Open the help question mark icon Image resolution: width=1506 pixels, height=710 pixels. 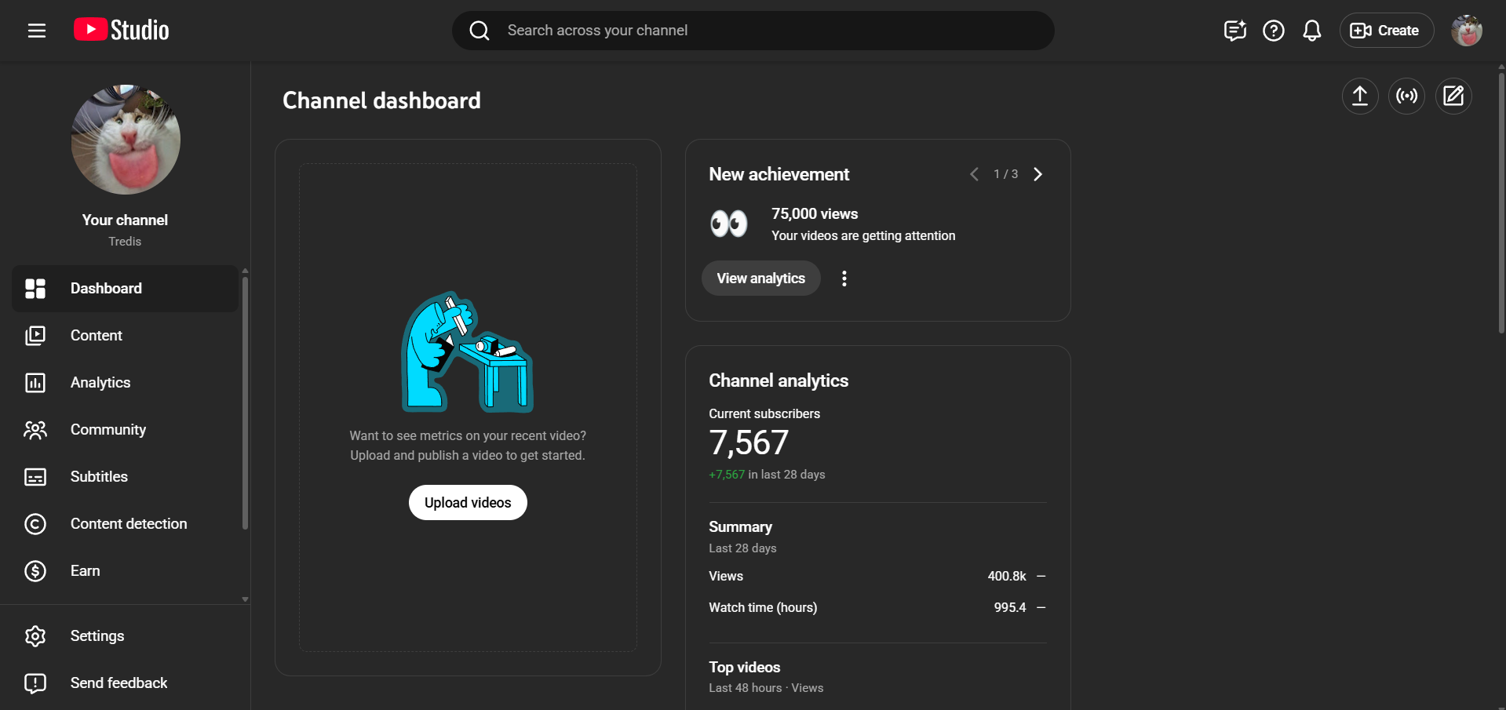[1273, 31]
